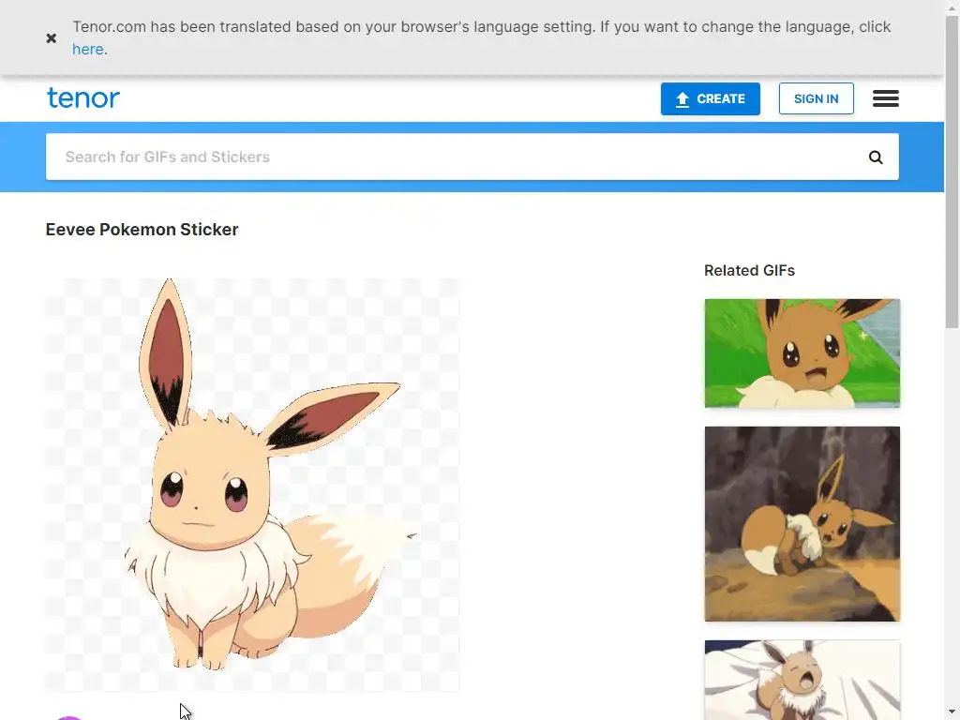Open the hamburger navigation menu

(x=886, y=97)
